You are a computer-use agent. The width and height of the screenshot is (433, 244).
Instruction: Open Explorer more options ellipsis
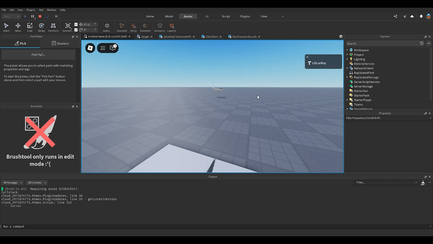[x=429, y=44]
